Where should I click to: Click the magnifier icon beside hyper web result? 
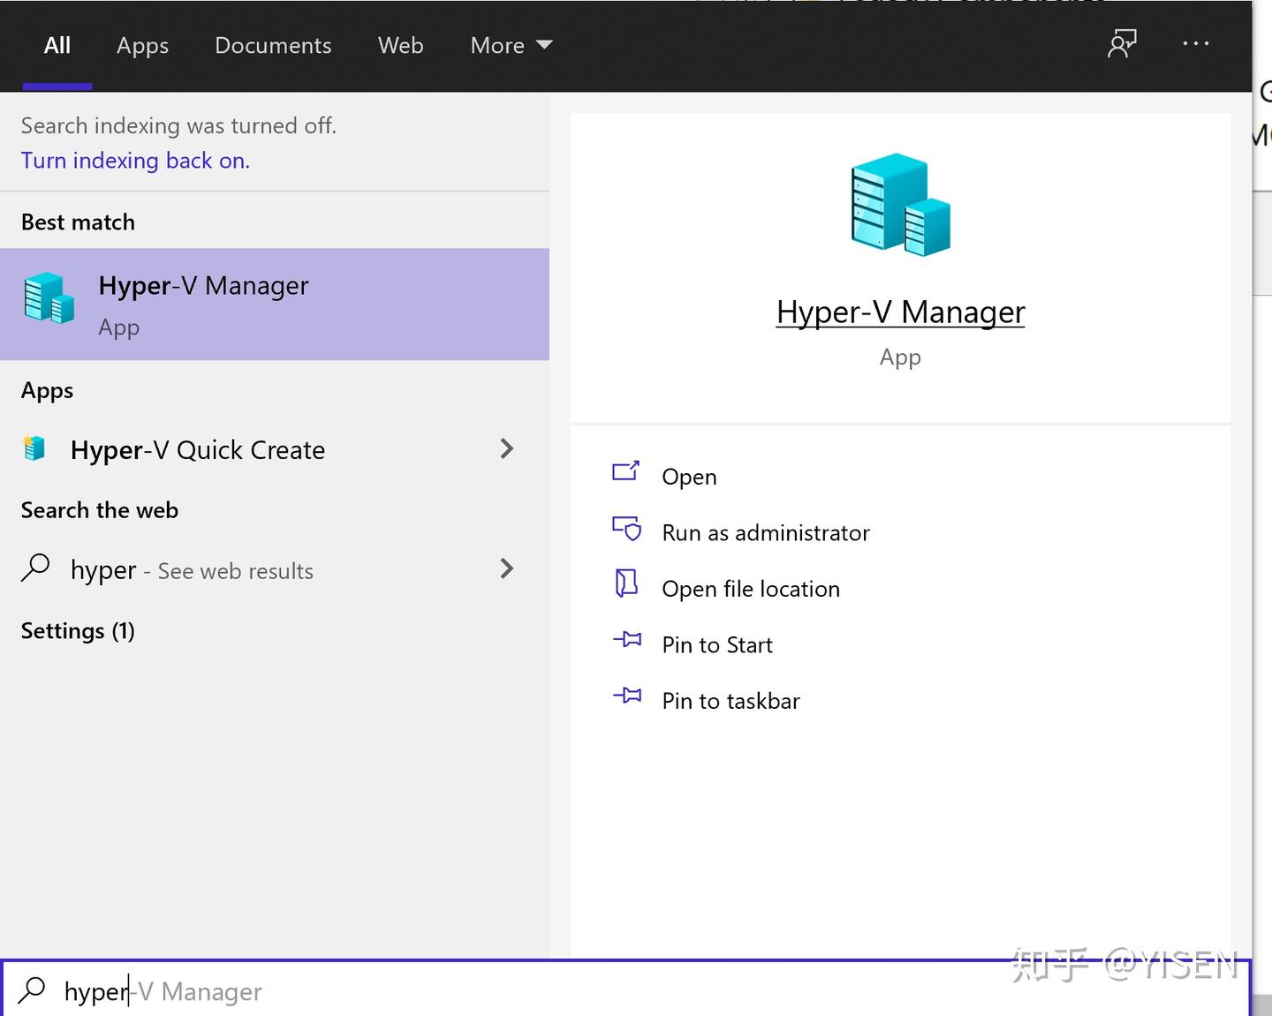click(x=35, y=568)
